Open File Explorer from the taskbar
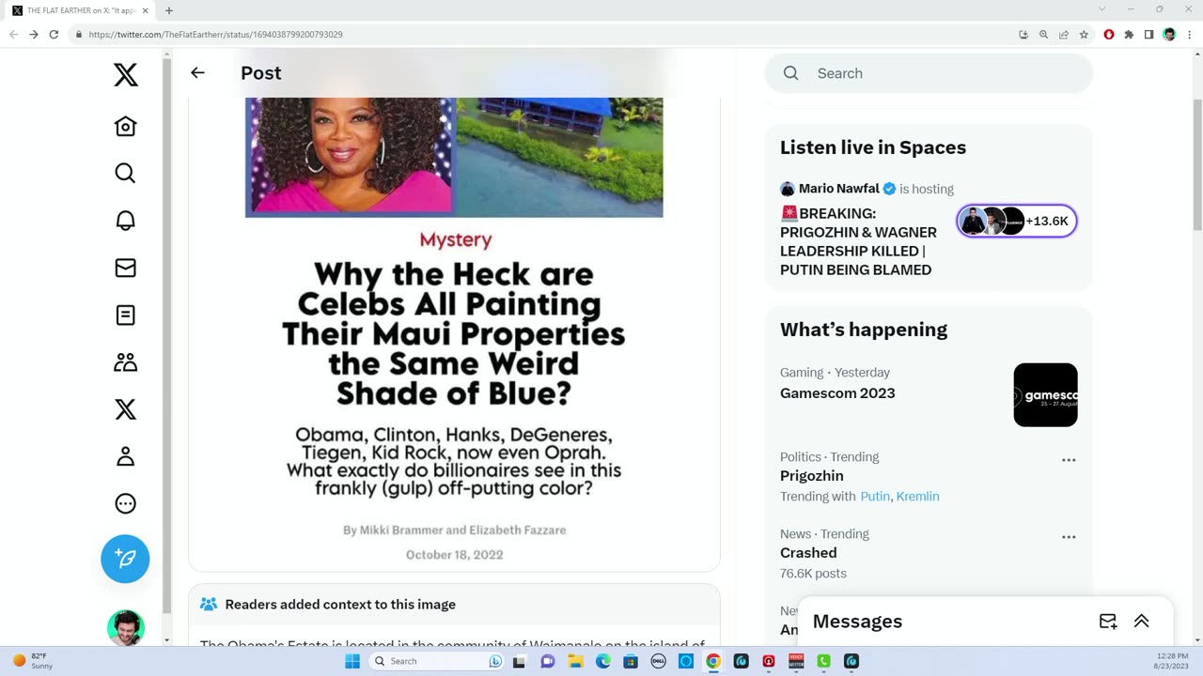1203x676 pixels. coord(575,661)
